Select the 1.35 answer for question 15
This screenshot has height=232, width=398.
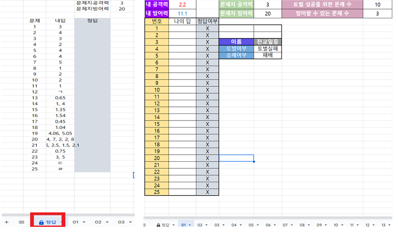pos(60,110)
